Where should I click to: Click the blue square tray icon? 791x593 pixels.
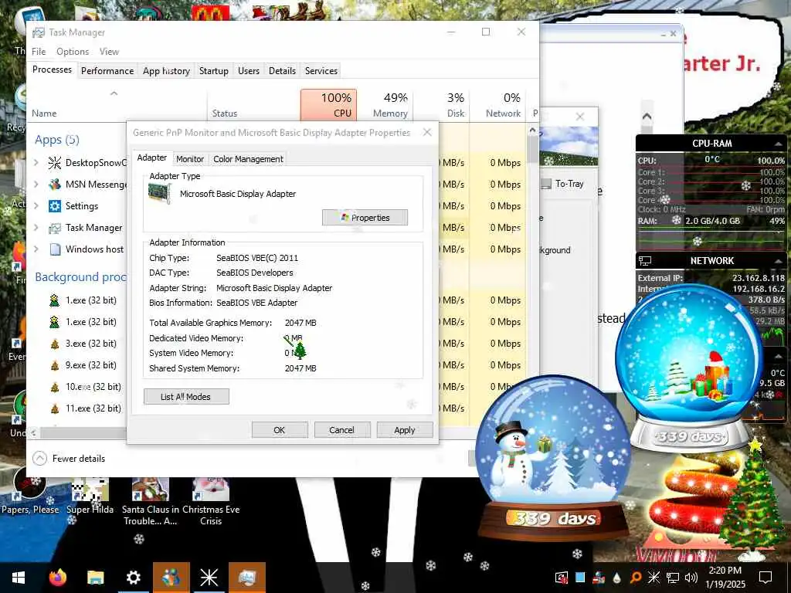click(x=580, y=578)
